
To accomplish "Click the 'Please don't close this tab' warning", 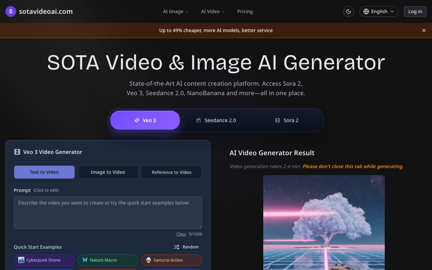I will [x=353, y=166].
